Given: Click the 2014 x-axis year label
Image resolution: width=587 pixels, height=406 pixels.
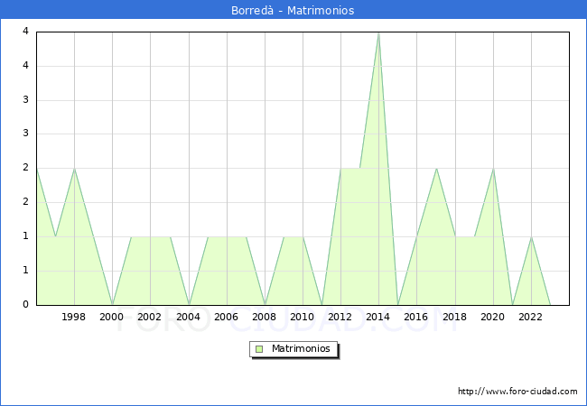Looking at the screenshot, I should pyautogui.click(x=378, y=317).
